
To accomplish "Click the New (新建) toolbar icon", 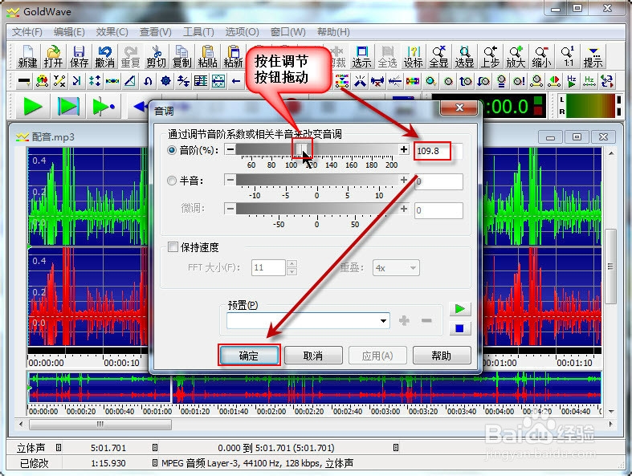I will pos(27,56).
